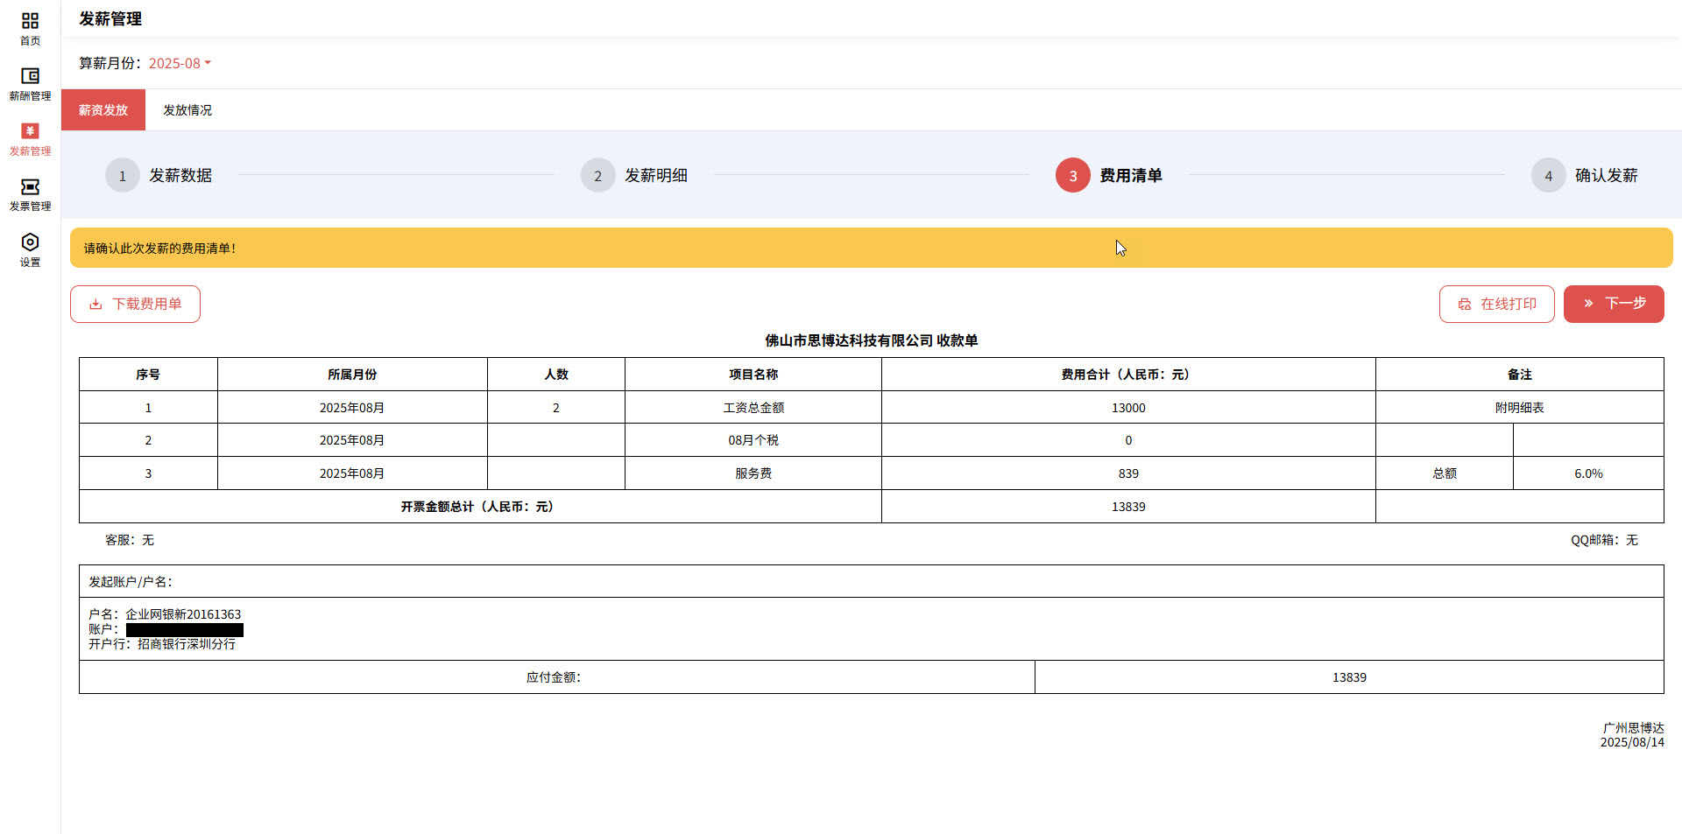Select the 发薪管理 payroll sidebar icon
Viewport: 1682px width, 834px height.
point(30,131)
